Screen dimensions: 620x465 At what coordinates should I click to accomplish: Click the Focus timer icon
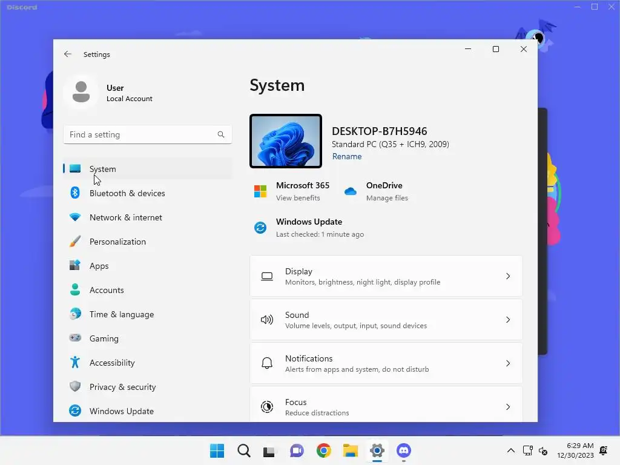click(x=267, y=407)
